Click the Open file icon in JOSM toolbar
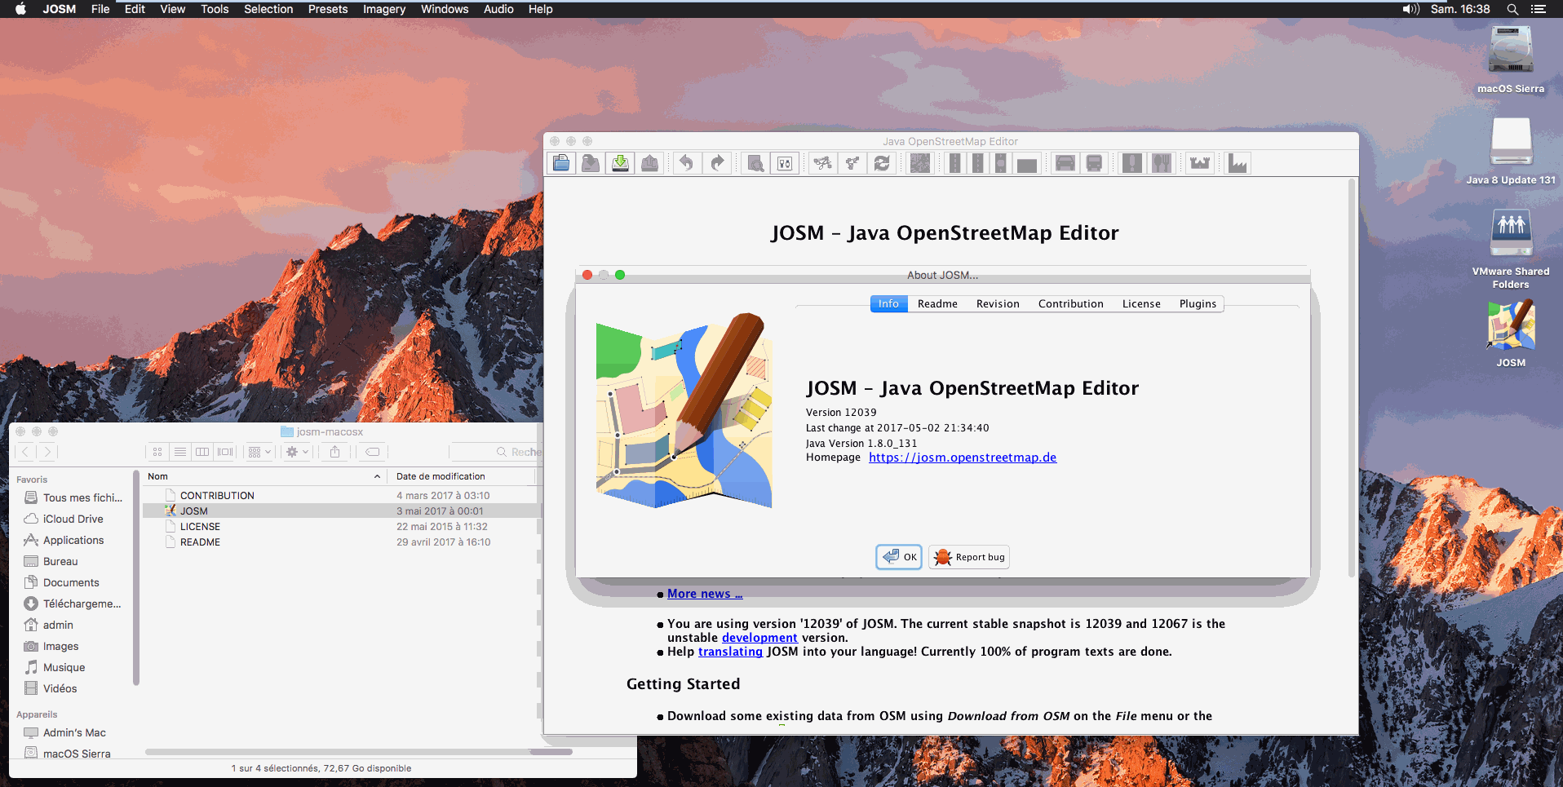The image size is (1563, 787). 561,163
